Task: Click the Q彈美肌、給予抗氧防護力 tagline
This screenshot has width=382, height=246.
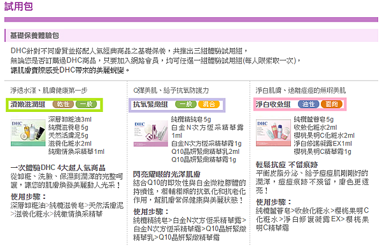Action: [x=171, y=90]
